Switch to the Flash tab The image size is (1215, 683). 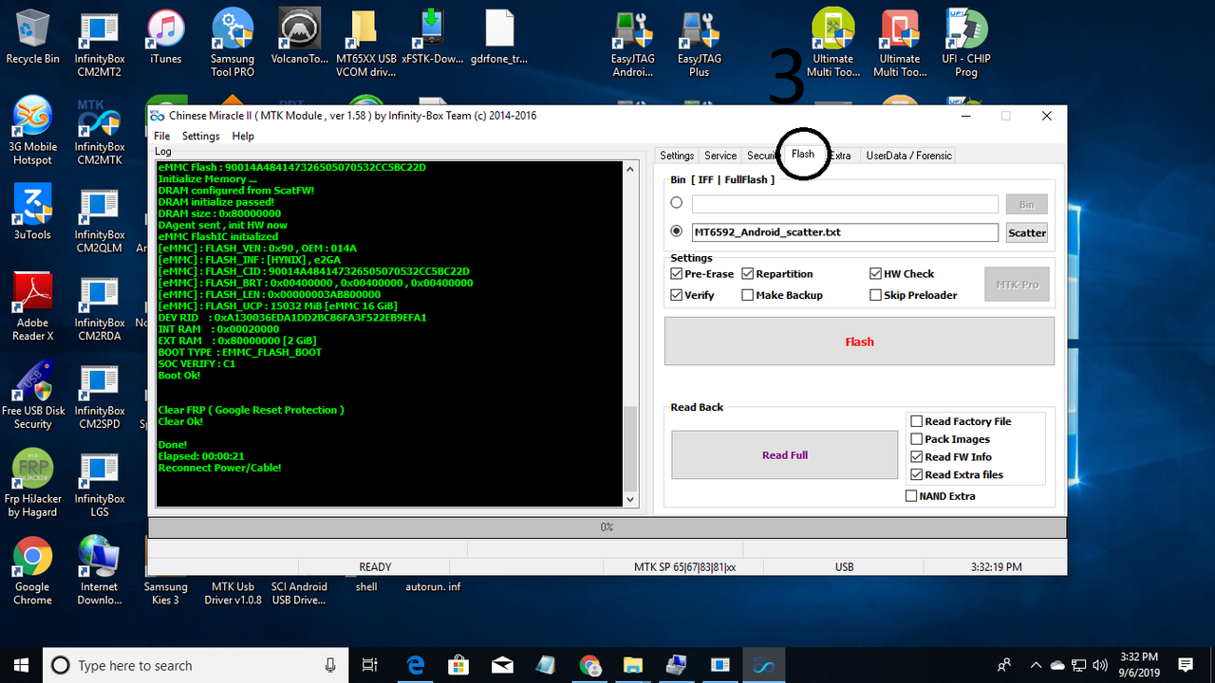[x=803, y=155]
